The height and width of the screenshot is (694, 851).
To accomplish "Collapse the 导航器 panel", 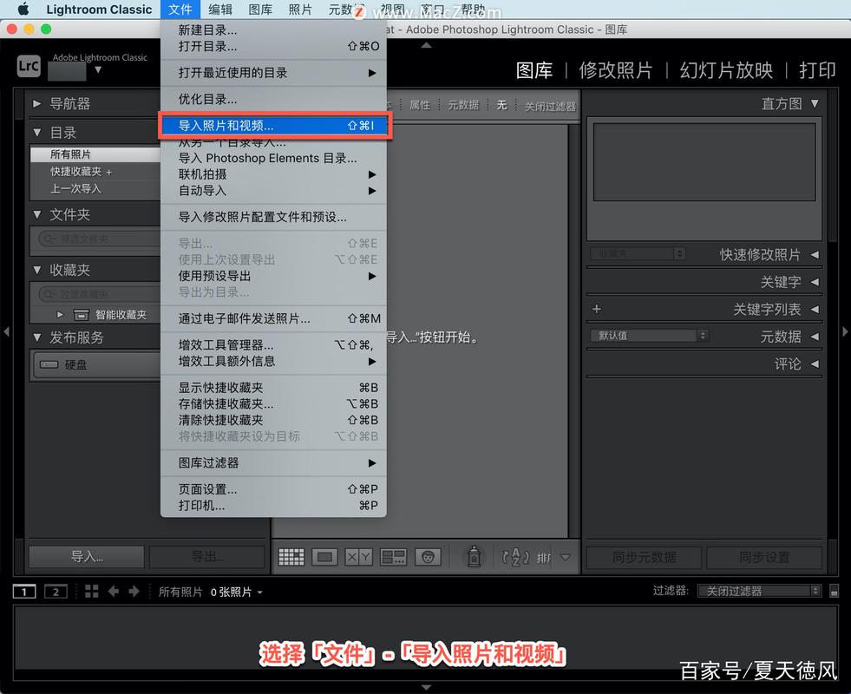I will [x=35, y=102].
